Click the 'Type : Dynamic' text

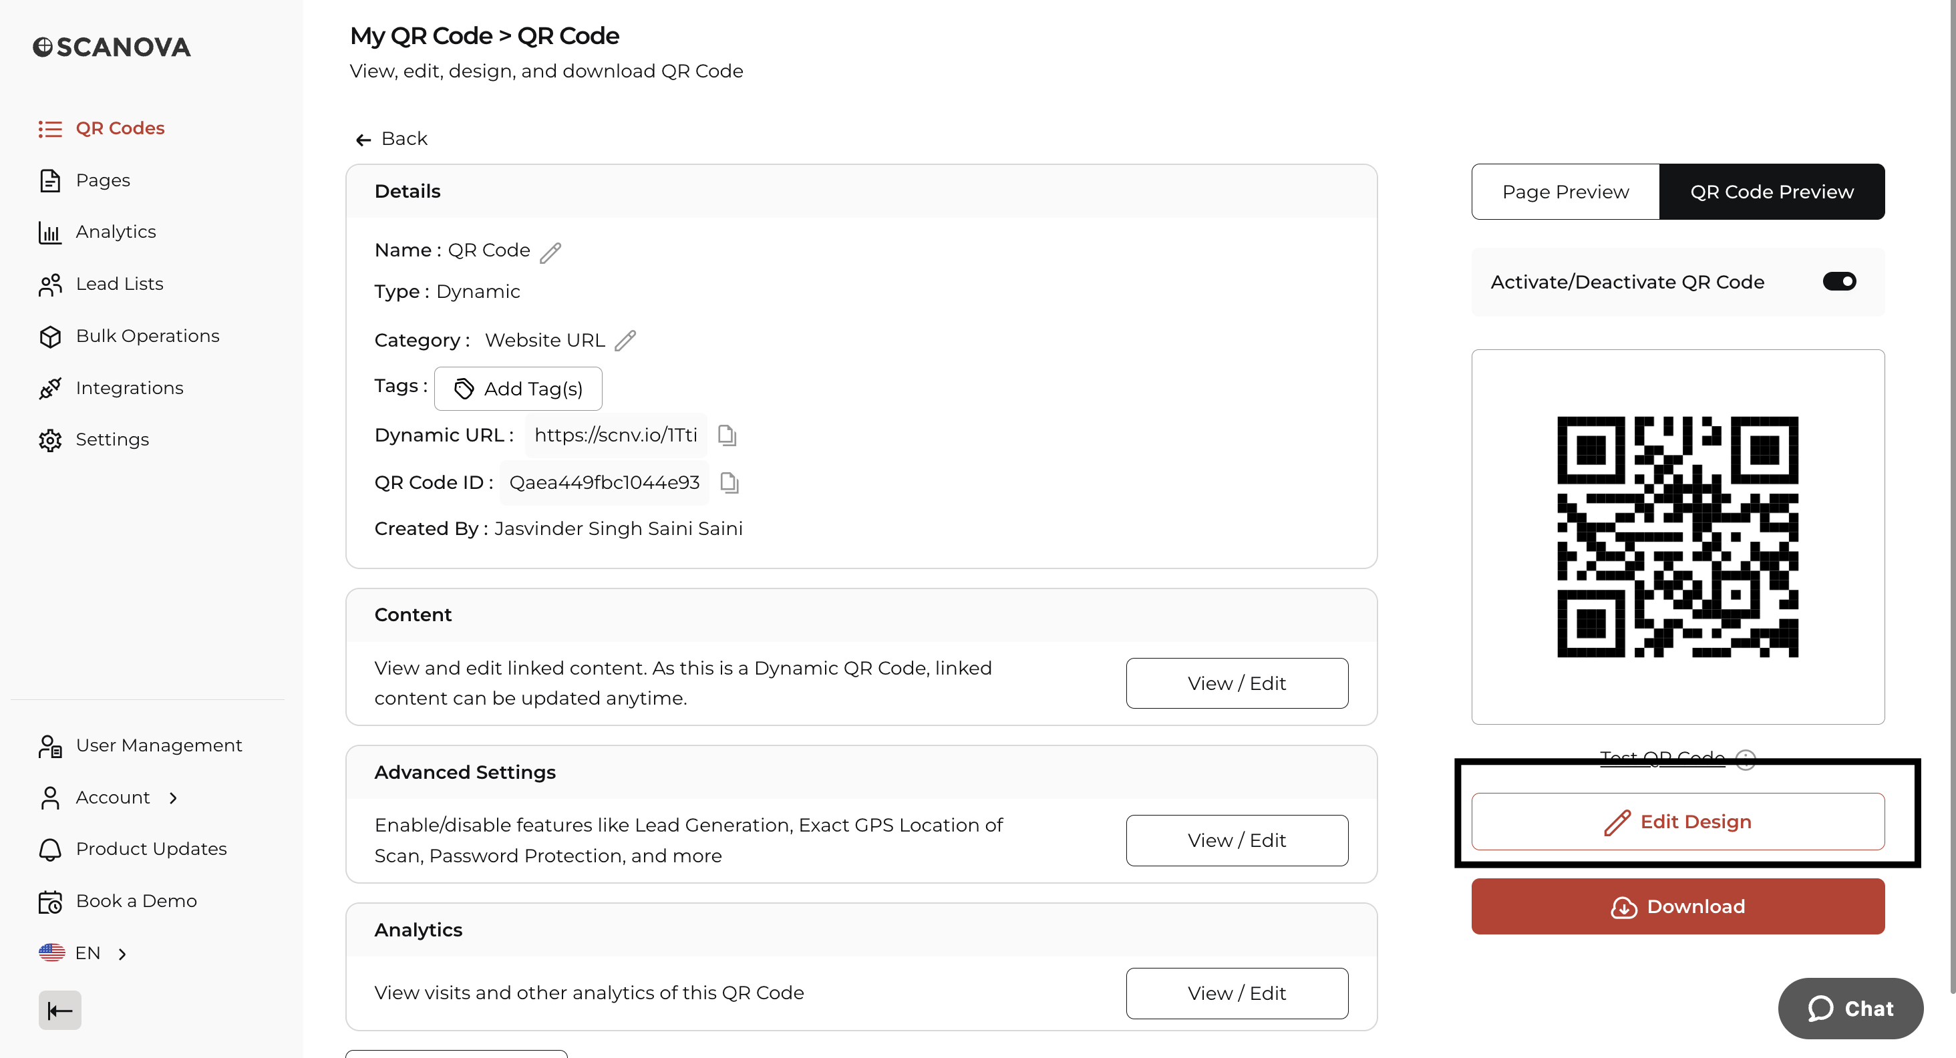tap(446, 292)
